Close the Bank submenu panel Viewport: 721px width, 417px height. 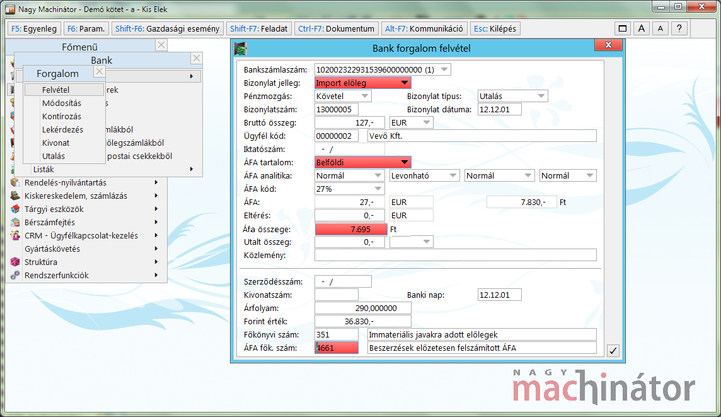coord(197,59)
